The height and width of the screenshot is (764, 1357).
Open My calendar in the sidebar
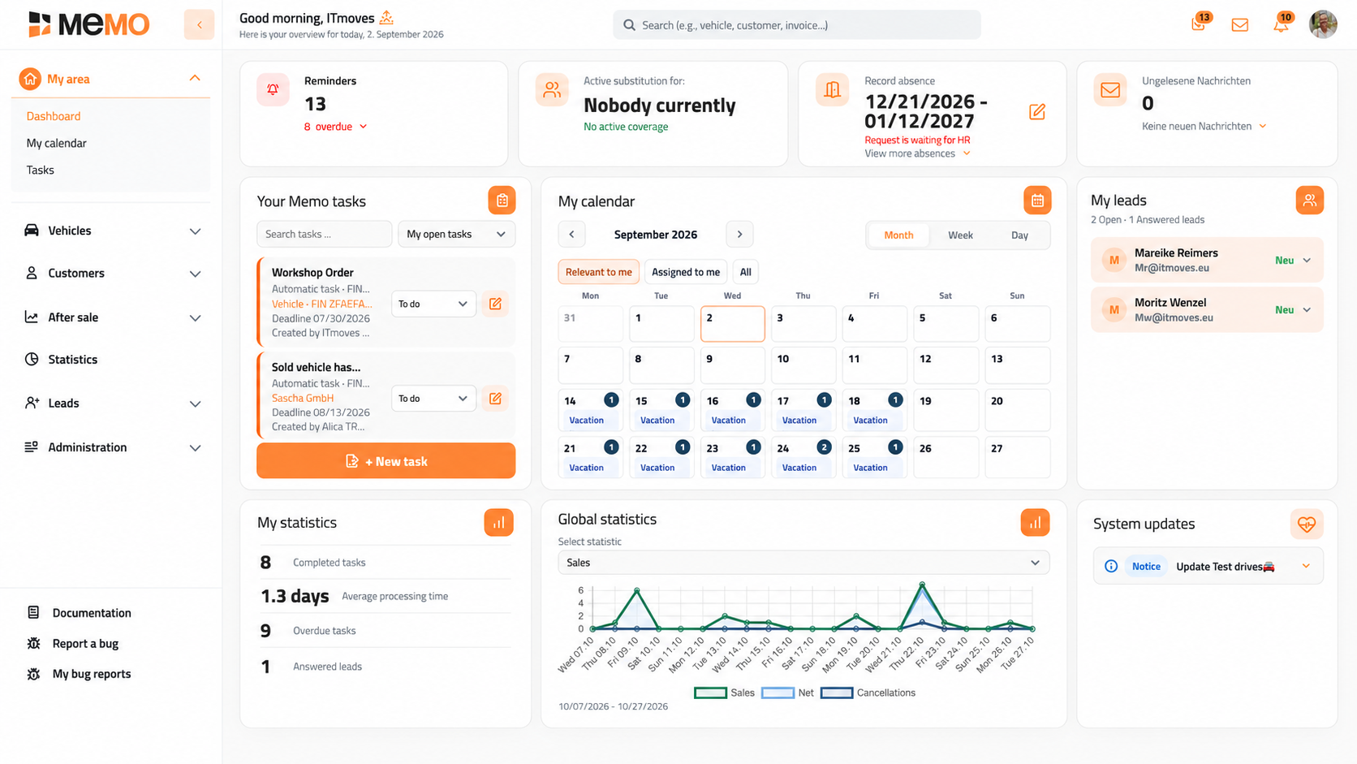(x=56, y=143)
